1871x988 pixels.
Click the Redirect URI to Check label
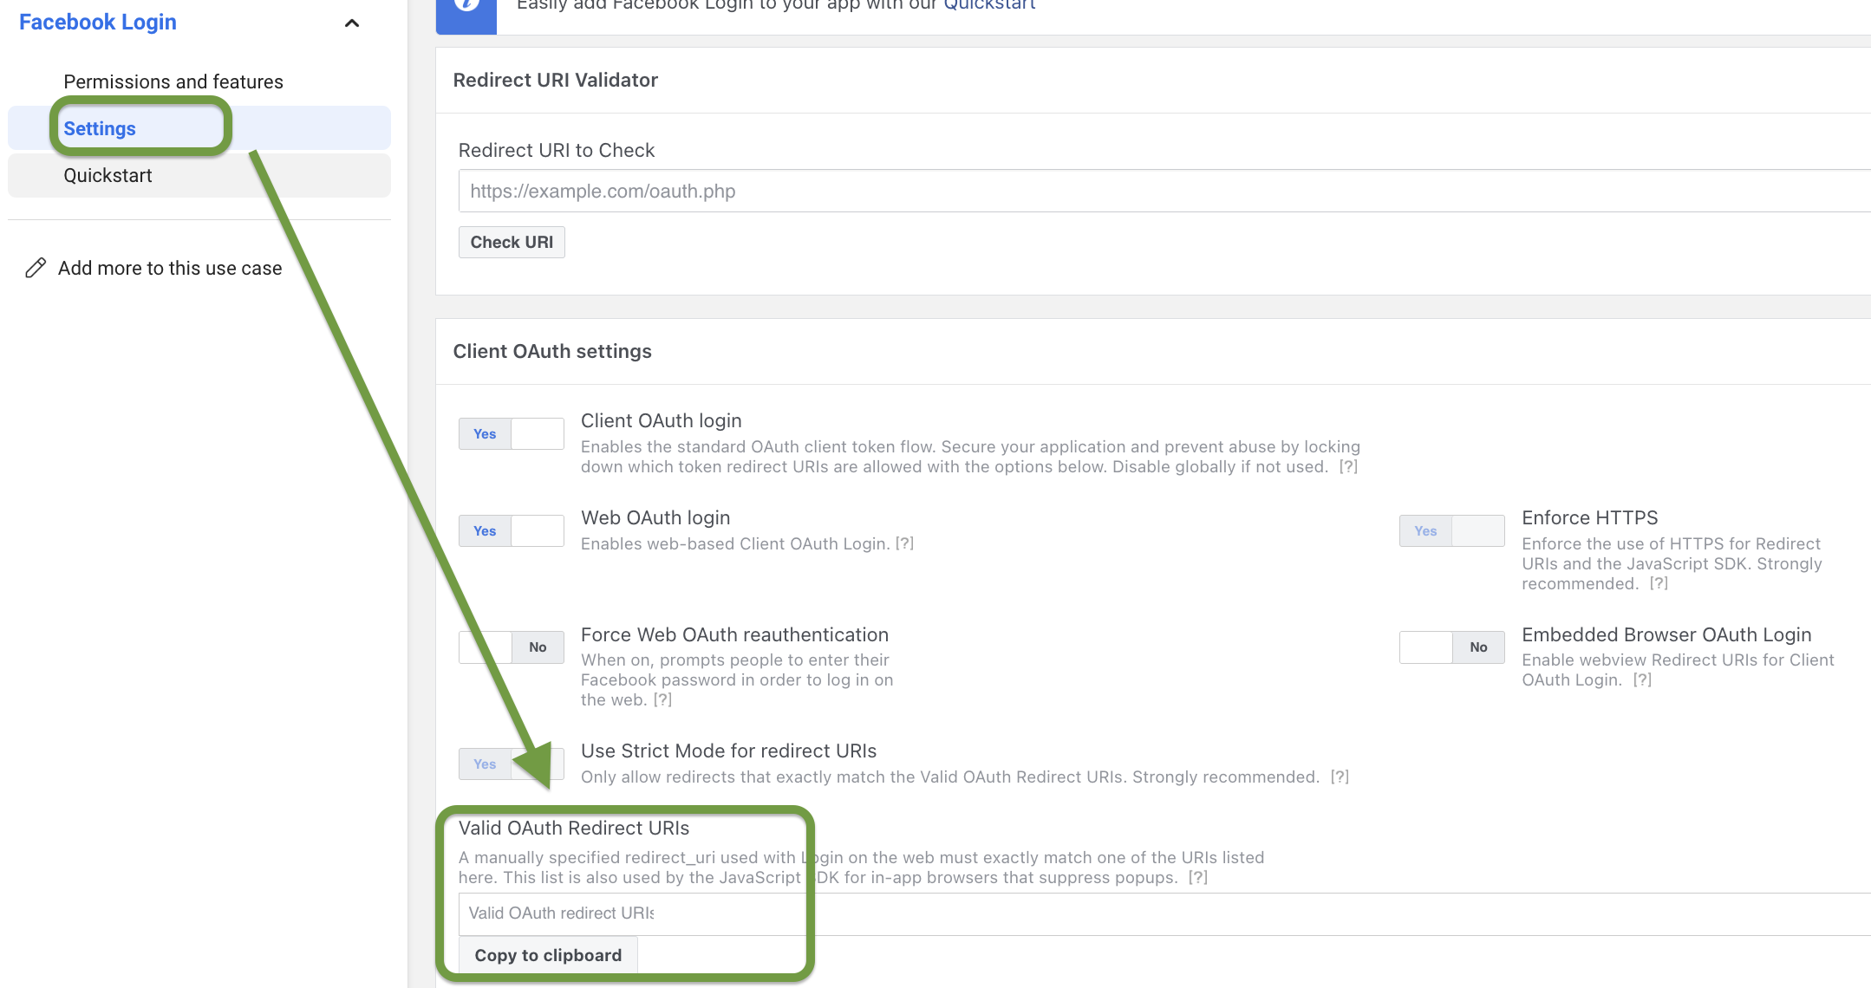click(x=557, y=150)
